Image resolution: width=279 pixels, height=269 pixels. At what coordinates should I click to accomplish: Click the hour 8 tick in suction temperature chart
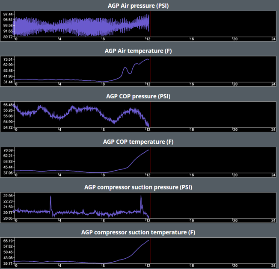(x=103, y=266)
